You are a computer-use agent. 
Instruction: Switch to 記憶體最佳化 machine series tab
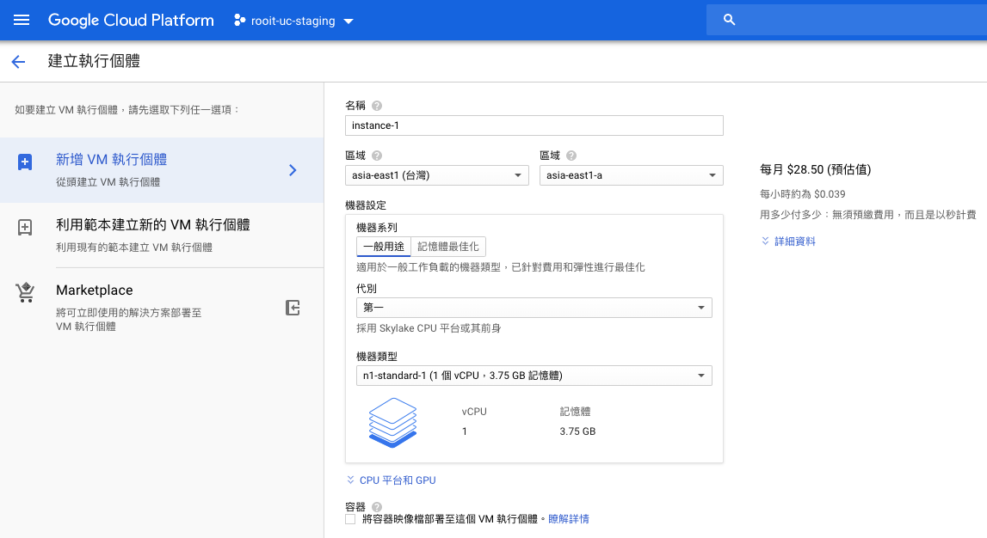(448, 247)
